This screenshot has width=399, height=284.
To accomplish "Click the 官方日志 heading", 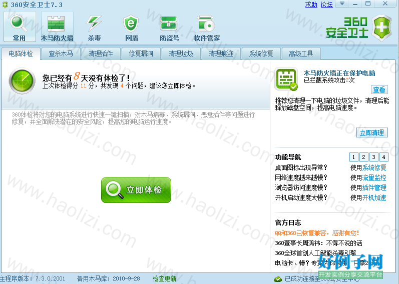I will [288, 223].
